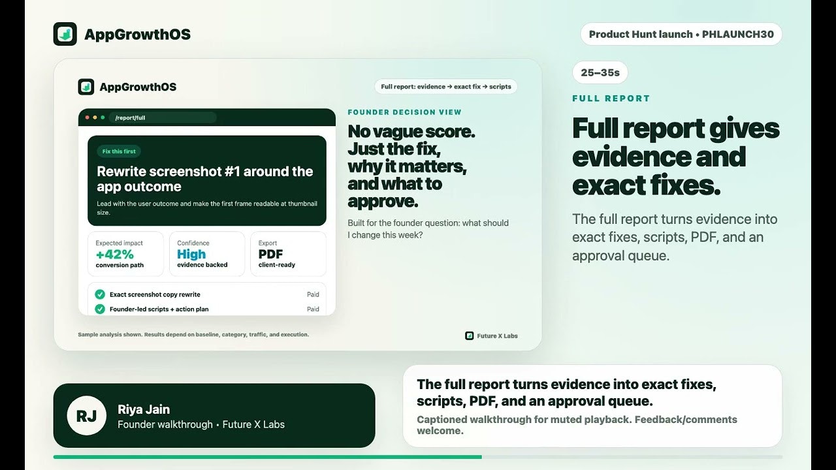Click the FOUNDER DECISION VIEW label
The width and height of the screenshot is (836, 470).
tap(405, 112)
